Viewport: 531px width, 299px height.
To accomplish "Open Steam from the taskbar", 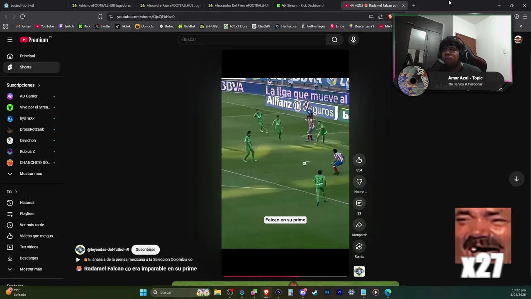I will click(x=315, y=292).
